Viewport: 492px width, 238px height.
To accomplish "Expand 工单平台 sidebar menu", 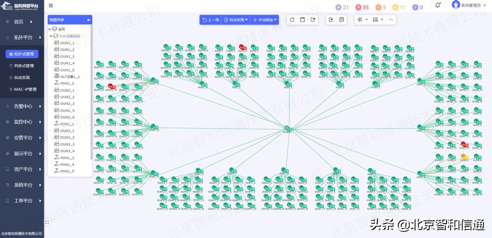I will pyautogui.click(x=23, y=201).
